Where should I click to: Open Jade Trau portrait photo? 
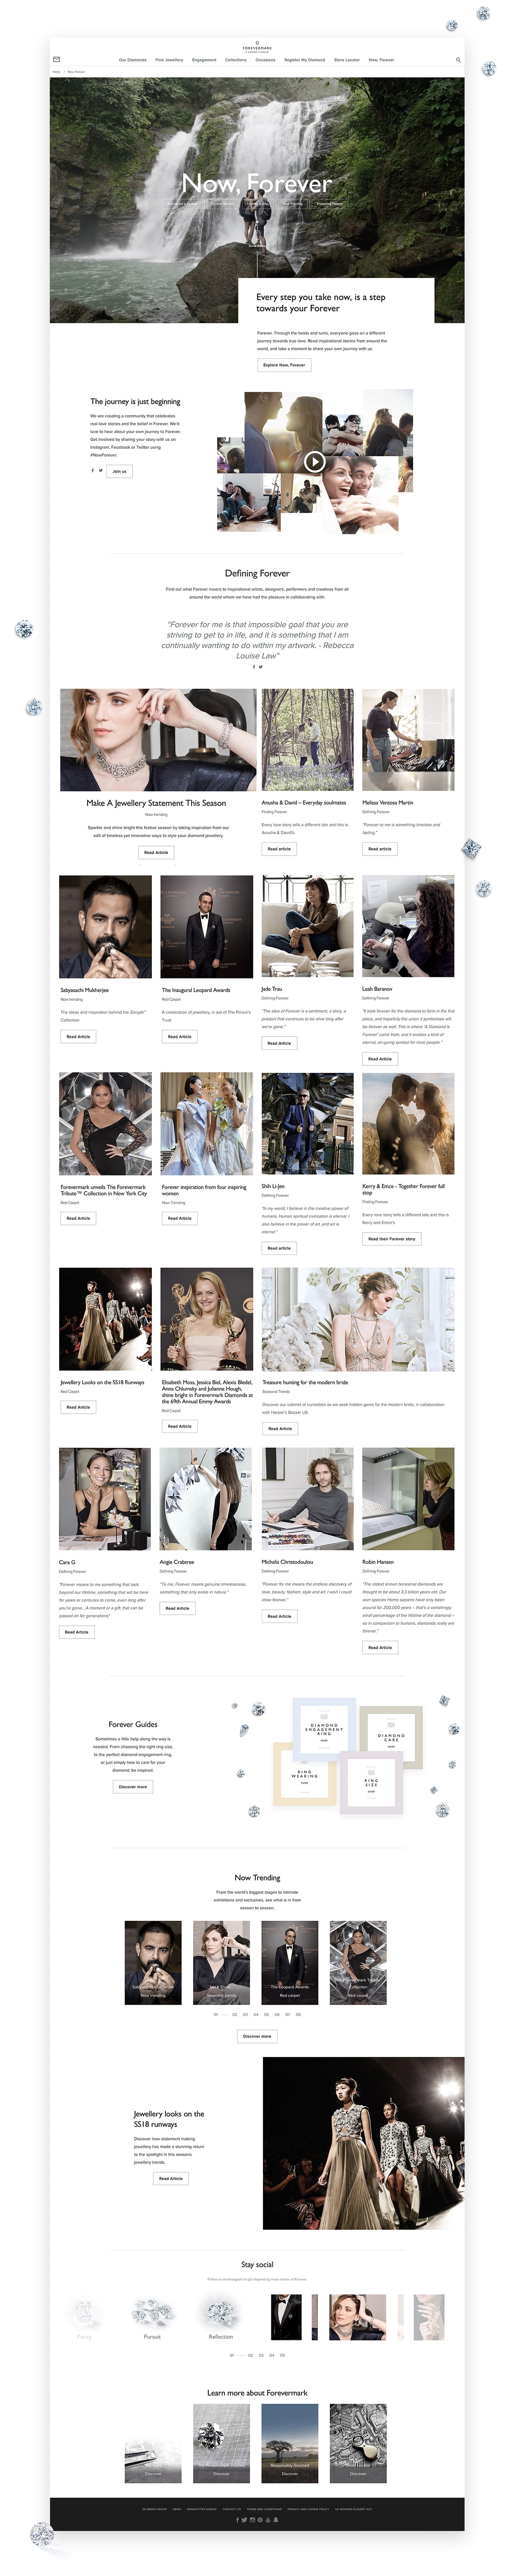tap(308, 926)
